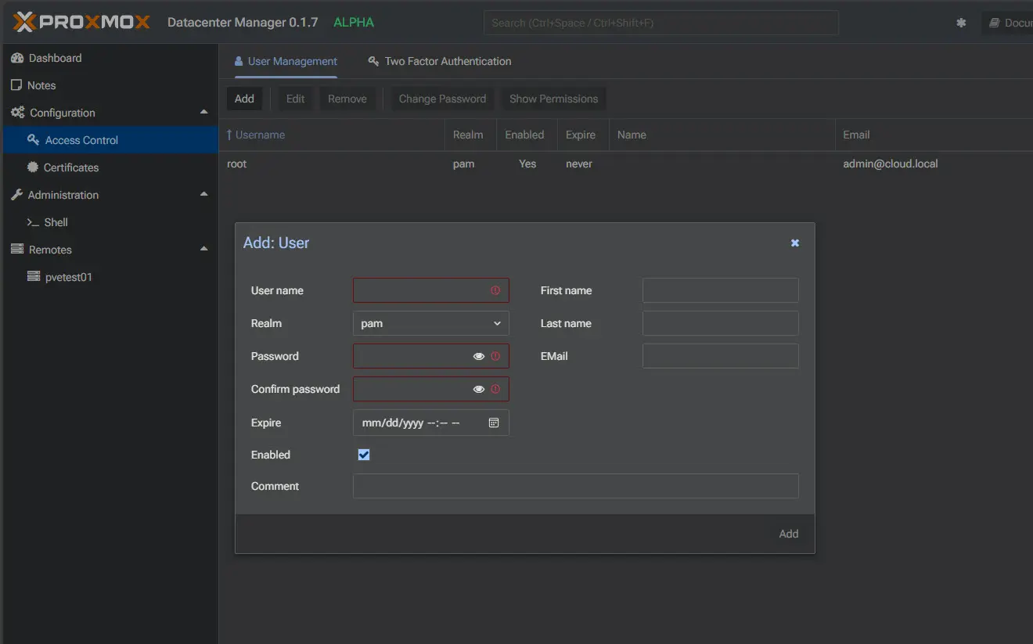
Task: Sort users by the Username column header
Action: pyautogui.click(x=258, y=135)
